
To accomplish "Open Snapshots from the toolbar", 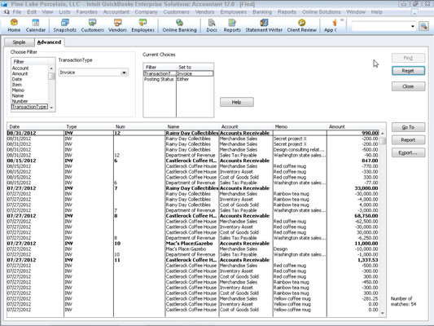I will point(65,25).
